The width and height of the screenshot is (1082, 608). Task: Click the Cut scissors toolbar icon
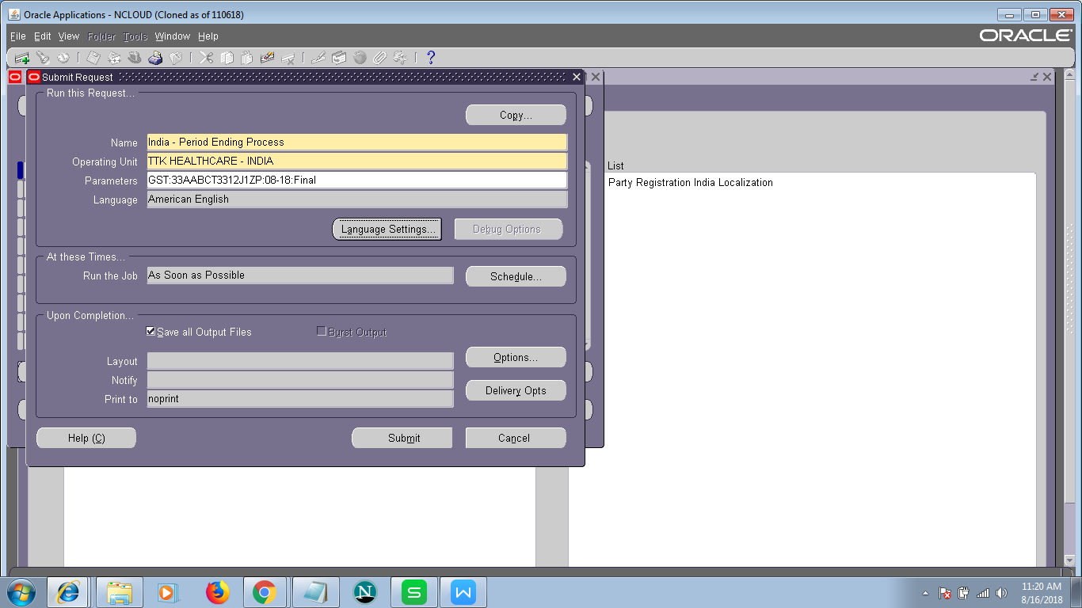click(206, 58)
